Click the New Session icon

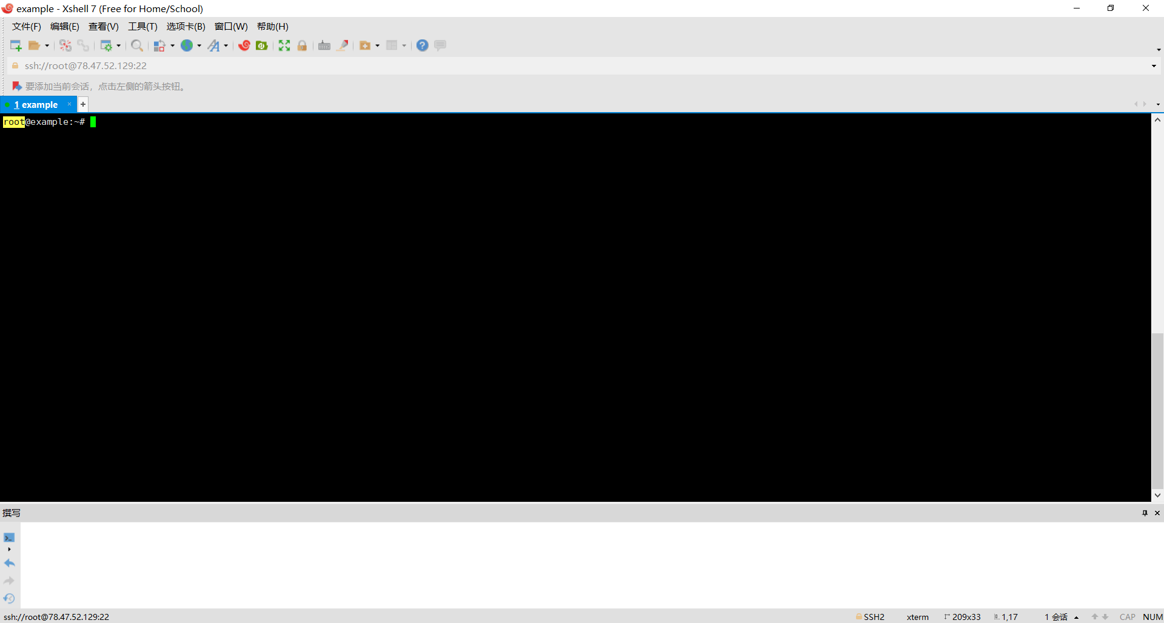click(16, 45)
